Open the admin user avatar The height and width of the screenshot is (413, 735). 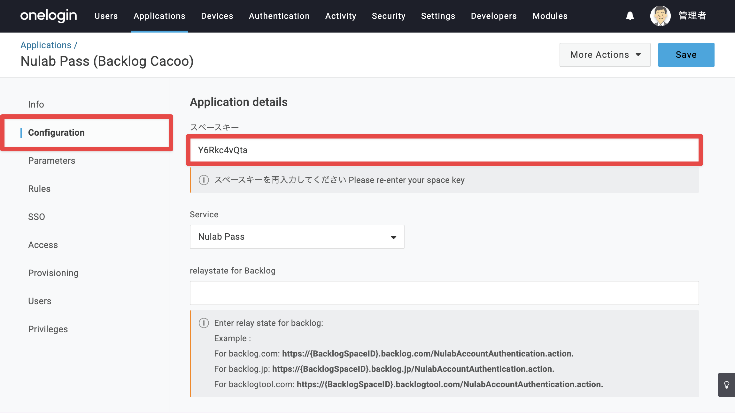point(660,16)
